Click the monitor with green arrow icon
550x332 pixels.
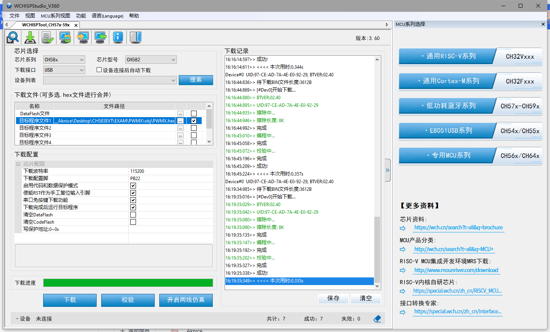click(100, 37)
